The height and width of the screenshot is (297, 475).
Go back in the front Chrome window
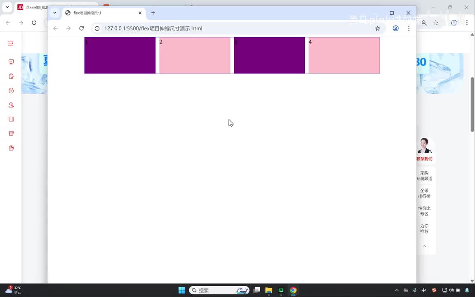(x=55, y=28)
